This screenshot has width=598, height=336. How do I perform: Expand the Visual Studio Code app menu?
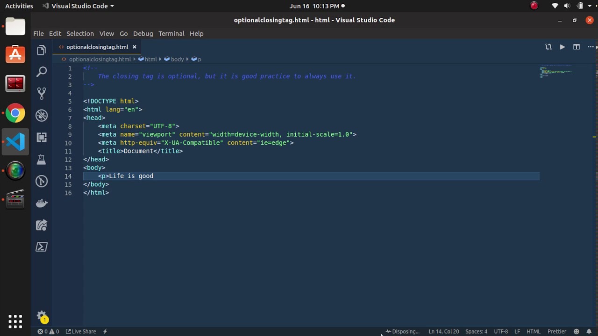click(x=78, y=6)
